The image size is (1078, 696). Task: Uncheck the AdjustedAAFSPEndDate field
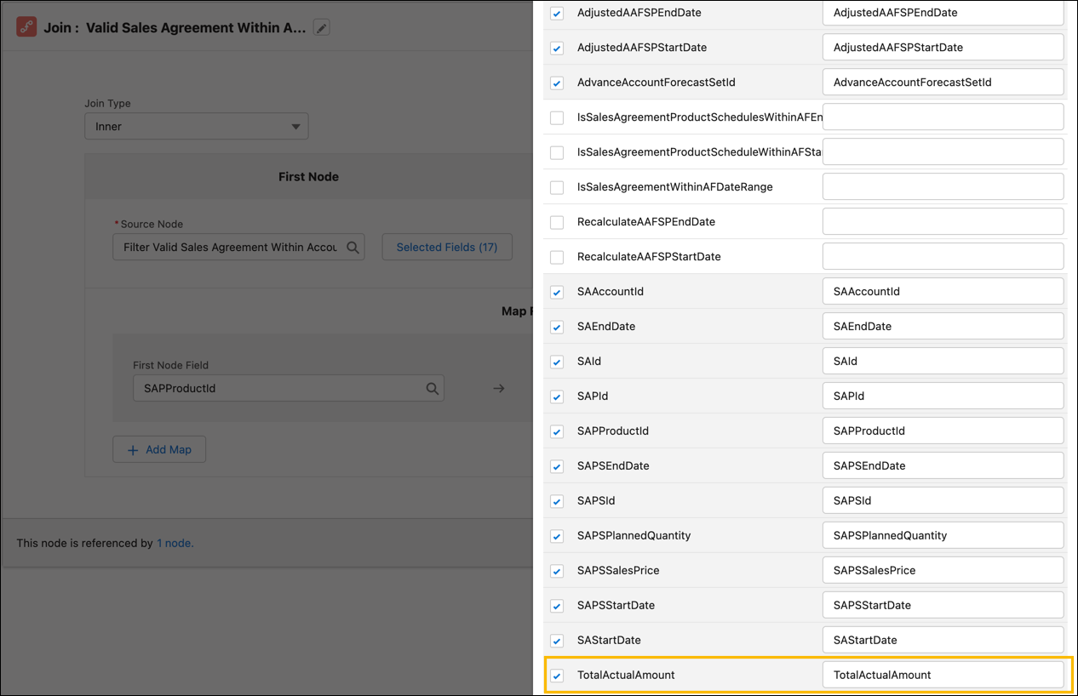click(557, 13)
